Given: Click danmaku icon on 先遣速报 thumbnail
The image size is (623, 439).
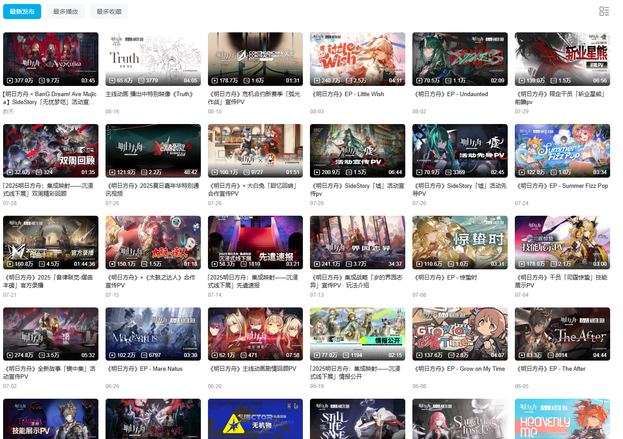Looking at the screenshot, I should click(x=243, y=264).
